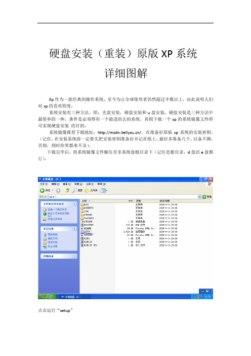Select the WIN51IP.SP3 file
Image resolution: width=251 pixels, height=356 pixels.
coord(89,245)
